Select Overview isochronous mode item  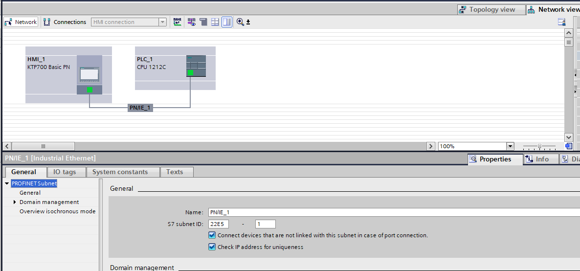(x=57, y=211)
